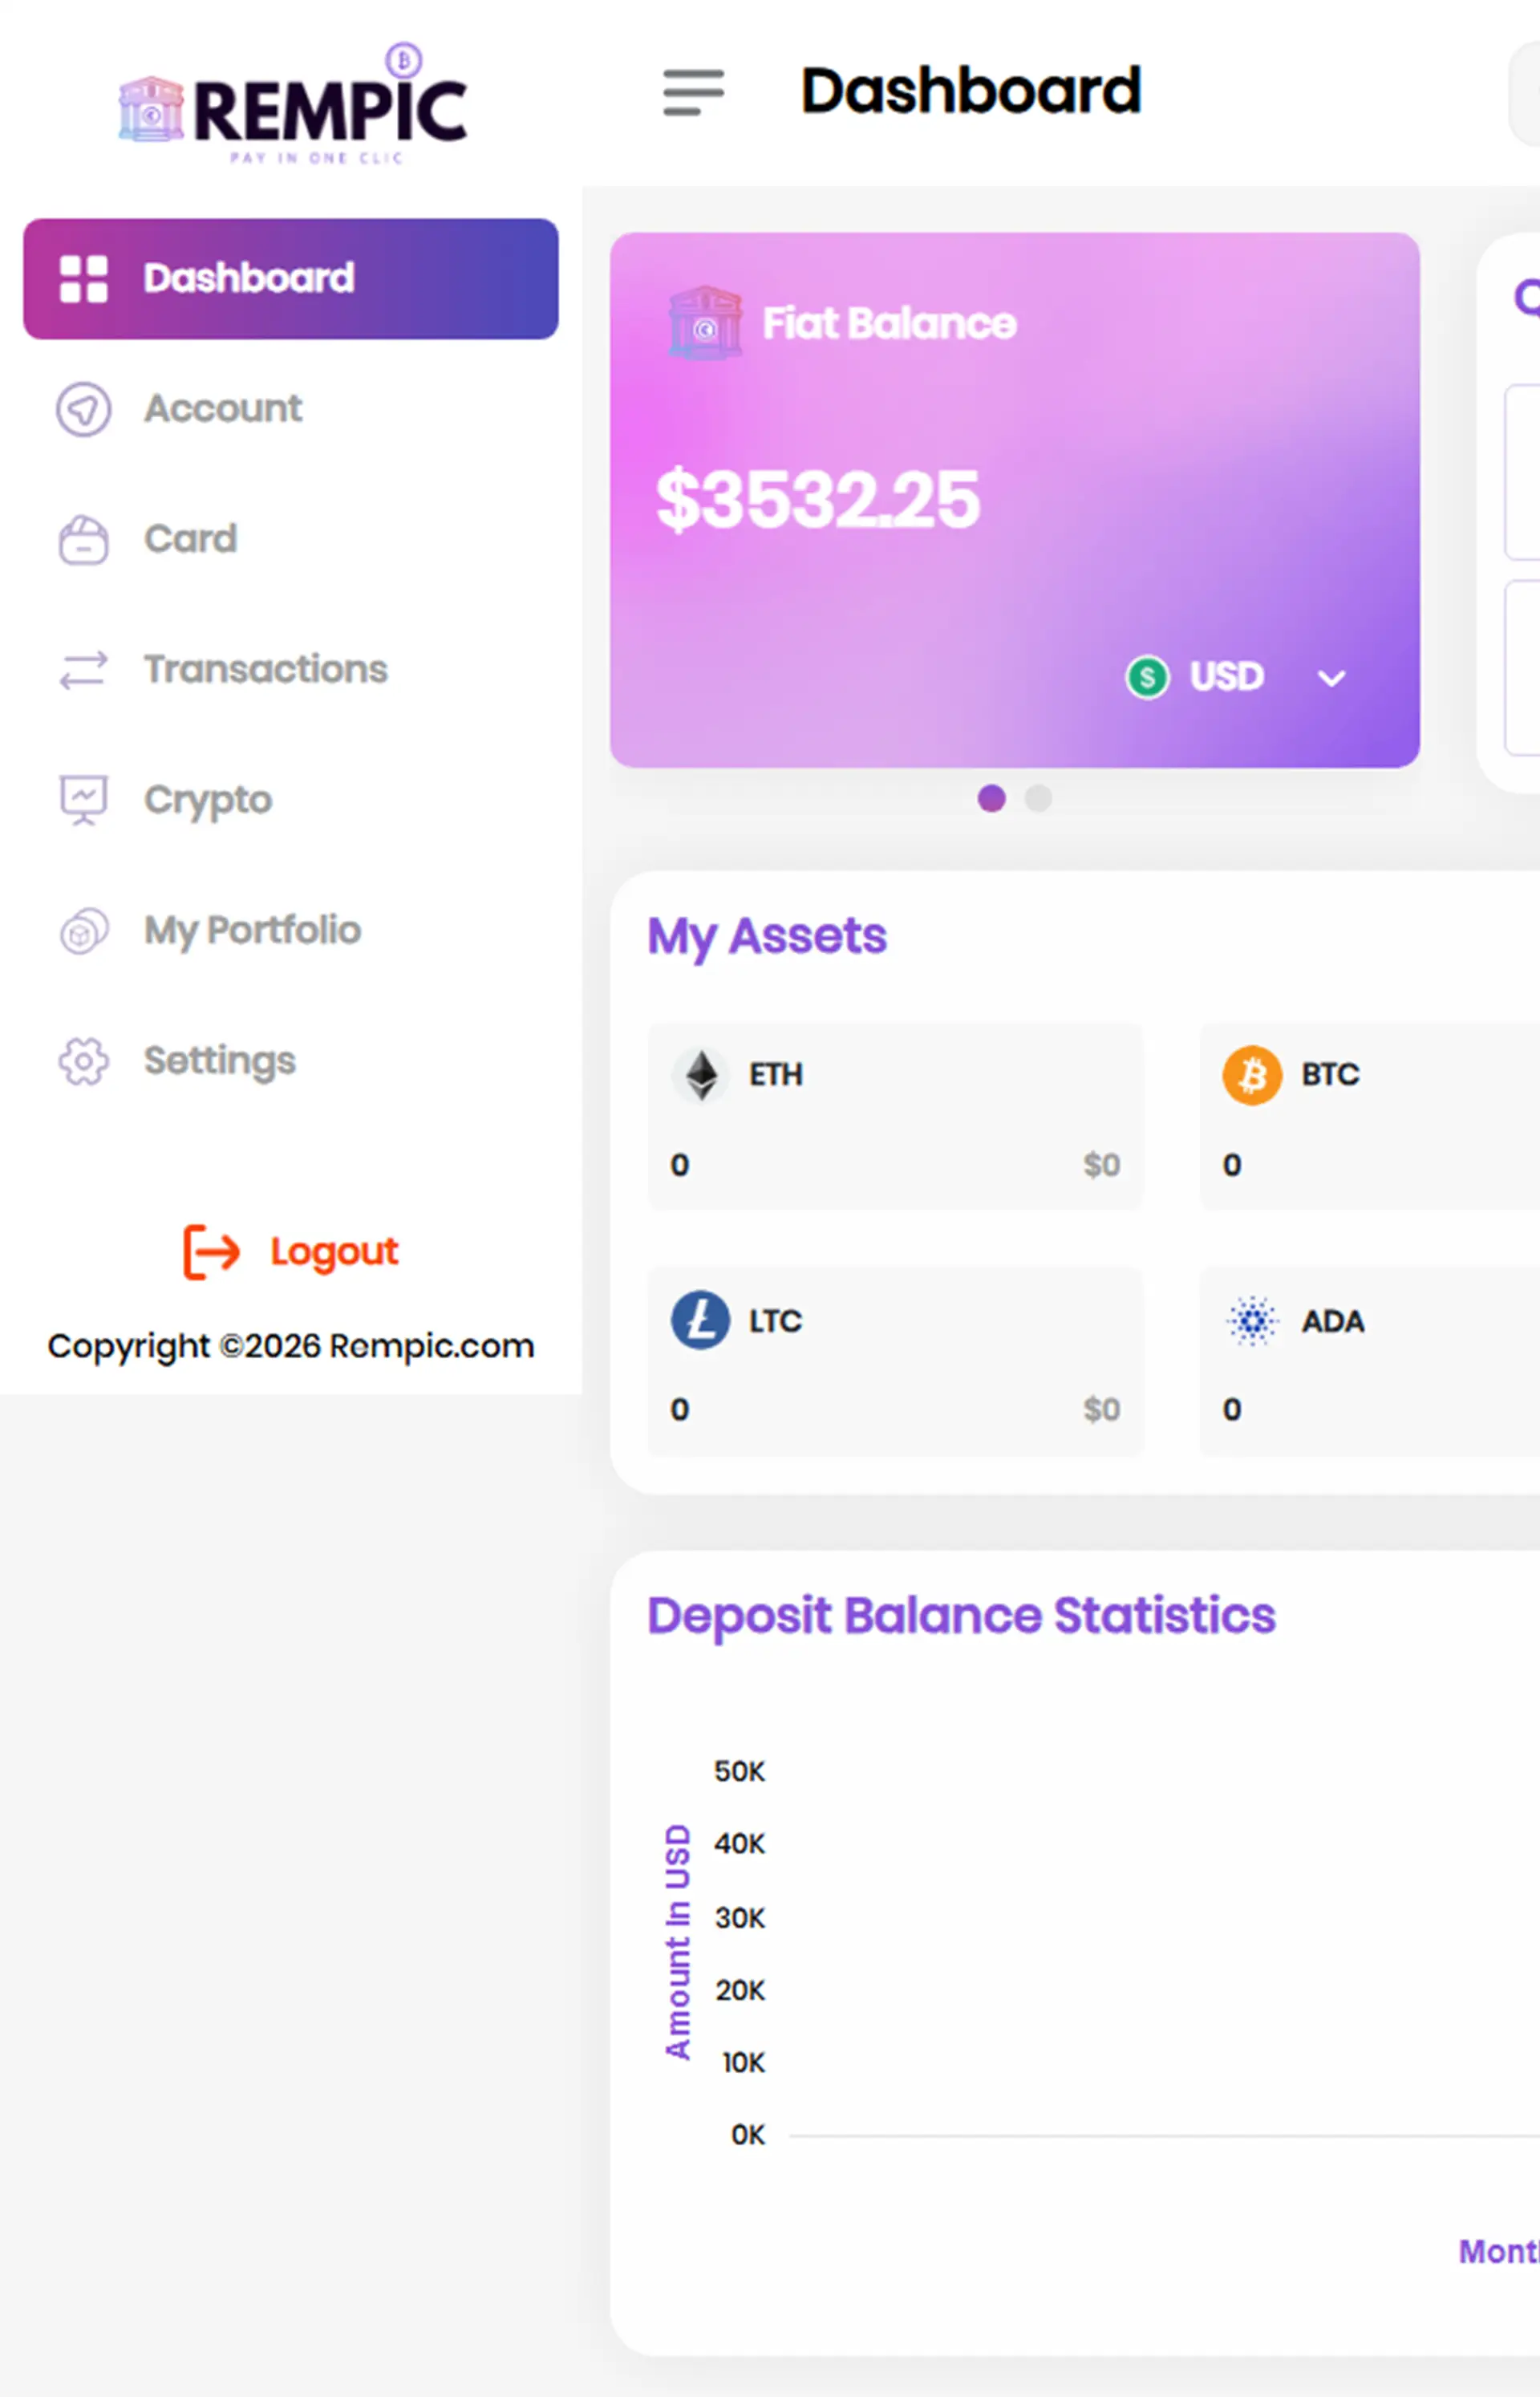Click the Litecoin LTC icon

pos(700,1320)
